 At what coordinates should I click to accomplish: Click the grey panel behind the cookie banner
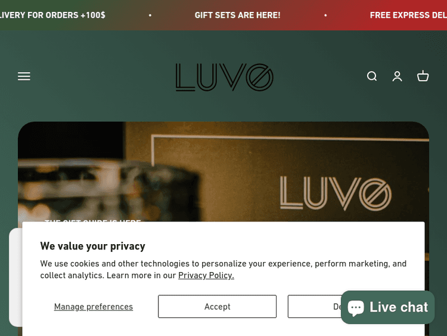pos(15,278)
